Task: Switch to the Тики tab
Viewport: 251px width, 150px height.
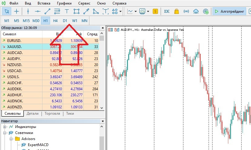Action: pos(70,113)
